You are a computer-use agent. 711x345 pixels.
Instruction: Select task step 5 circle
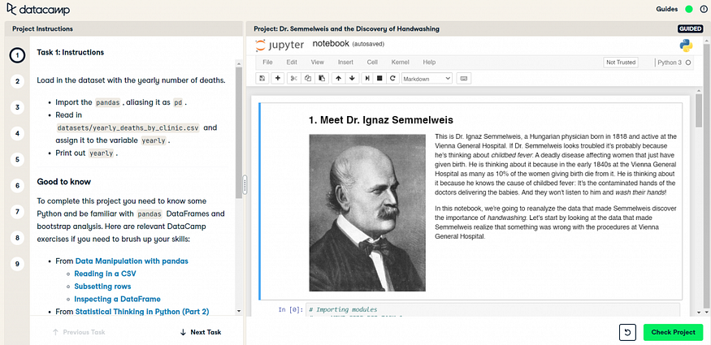[17, 159]
